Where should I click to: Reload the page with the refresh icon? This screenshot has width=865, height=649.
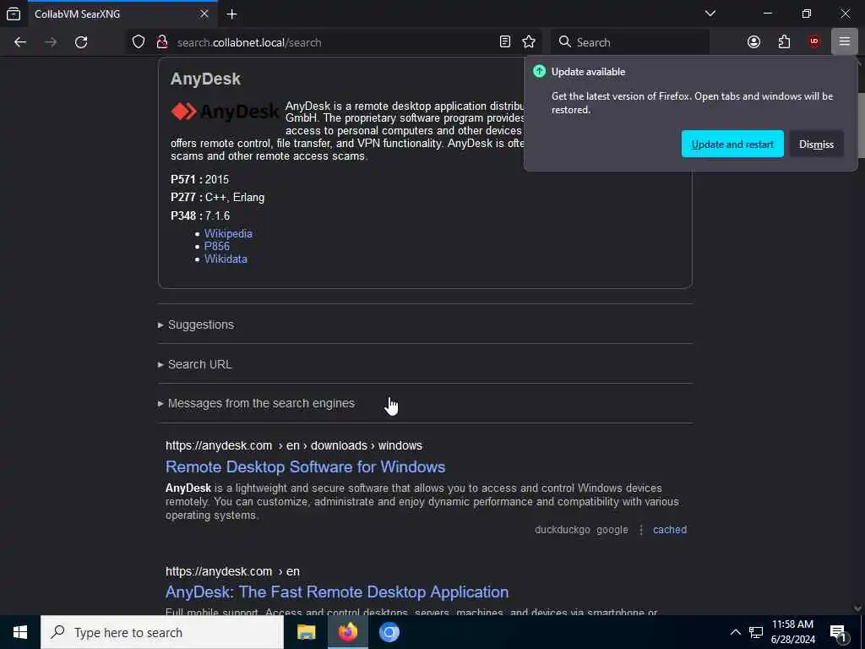(x=81, y=42)
